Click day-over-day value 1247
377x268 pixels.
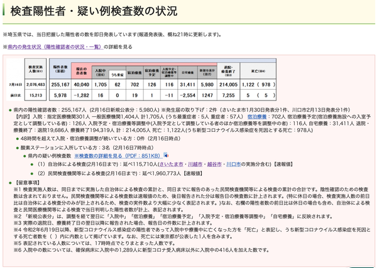point(207,95)
